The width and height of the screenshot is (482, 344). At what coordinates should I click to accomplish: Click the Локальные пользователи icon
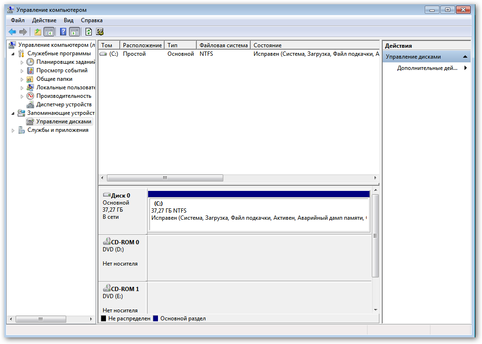click(30, 87)
